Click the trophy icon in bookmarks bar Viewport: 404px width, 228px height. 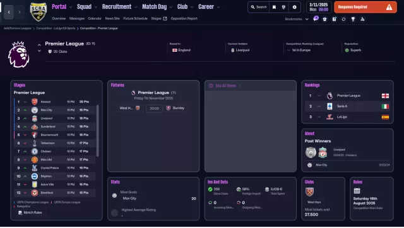pyautogui.click(x=353, y=19)
